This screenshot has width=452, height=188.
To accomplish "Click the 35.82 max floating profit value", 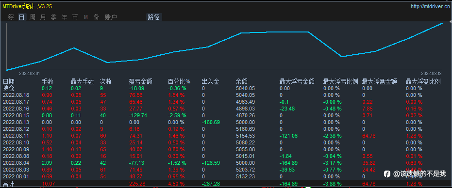I will point(368,163).
